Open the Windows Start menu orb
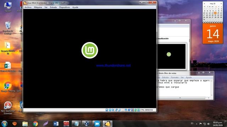This screenshot has height=127, width=227. [4, 124]
